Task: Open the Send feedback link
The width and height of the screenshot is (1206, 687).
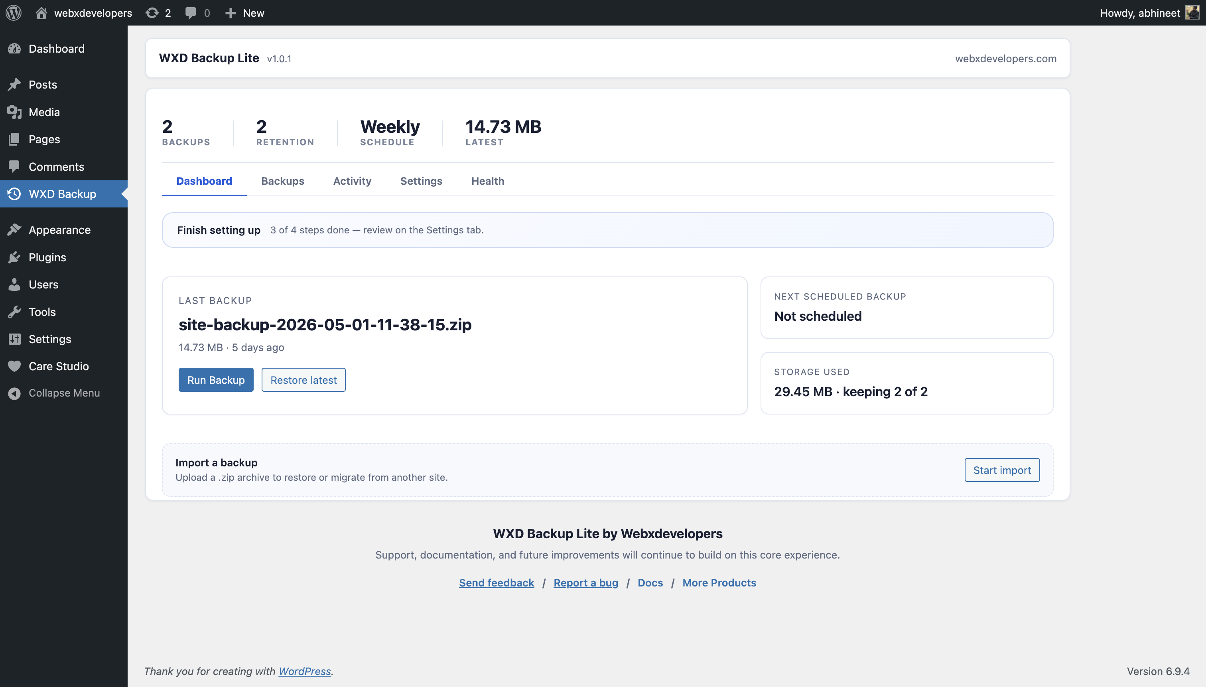Action: click(496, 583)
